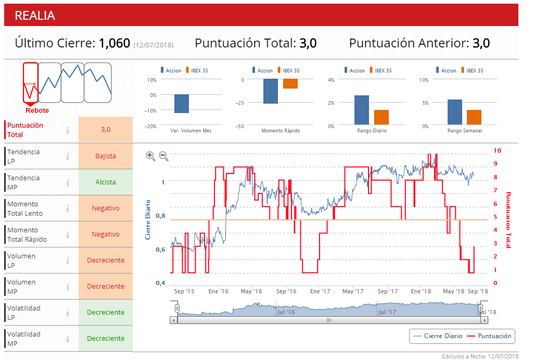Click the orange IBEX 35 bar in Rango Diario
The height and width of the screenshot is (360, 534).
click(382, 117)
